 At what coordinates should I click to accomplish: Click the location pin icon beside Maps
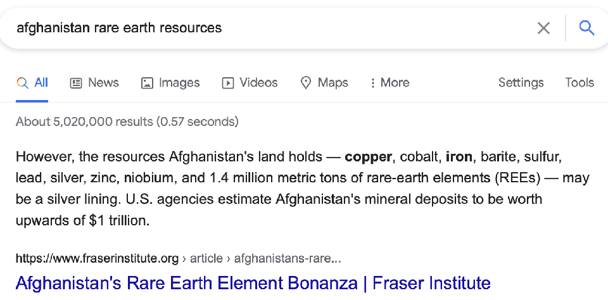[306, 83]
